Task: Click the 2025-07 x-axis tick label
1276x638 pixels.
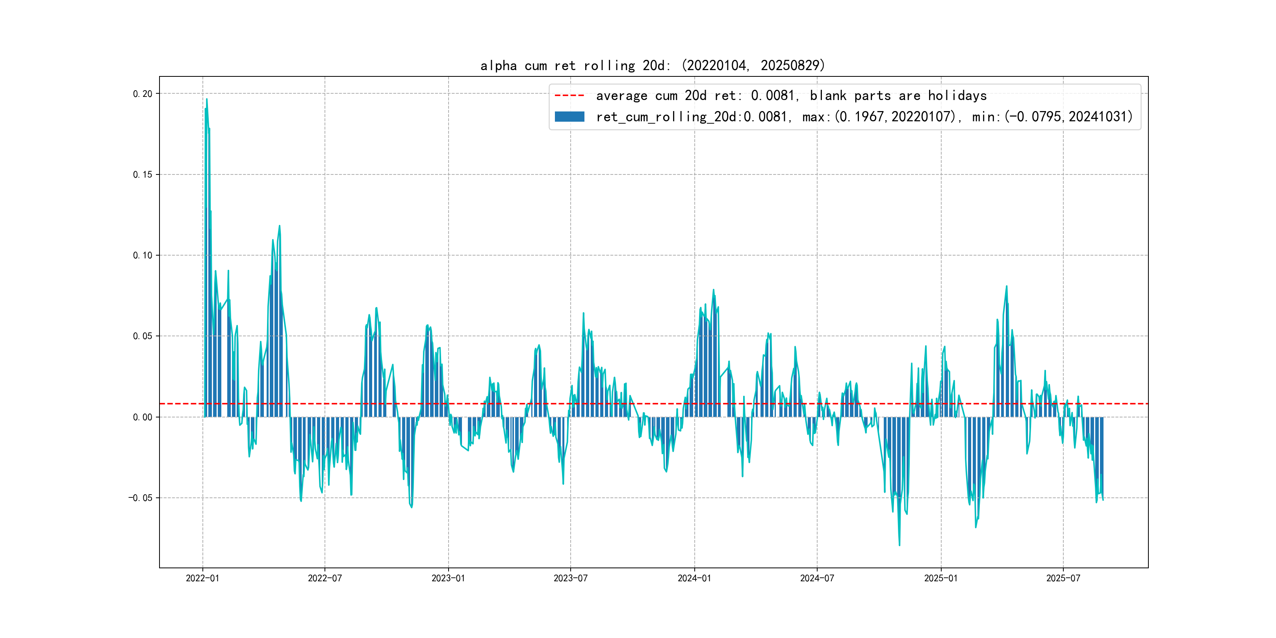Action: 1063,578
